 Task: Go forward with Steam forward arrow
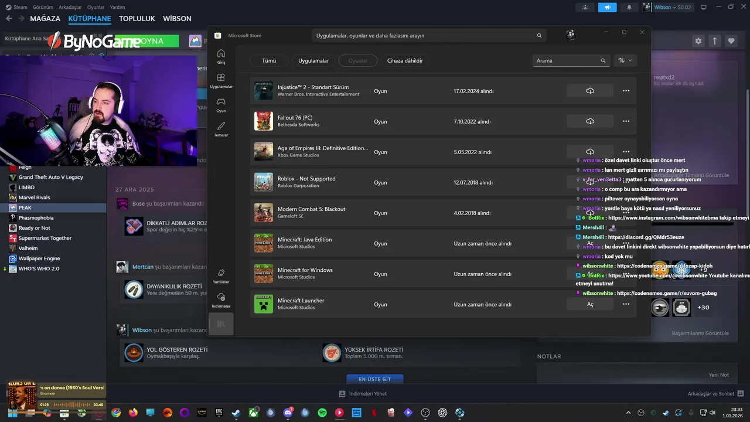[x=21, y=18]
